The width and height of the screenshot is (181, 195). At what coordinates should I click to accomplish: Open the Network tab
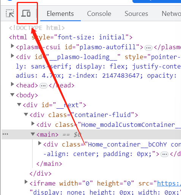click(172, 14)
